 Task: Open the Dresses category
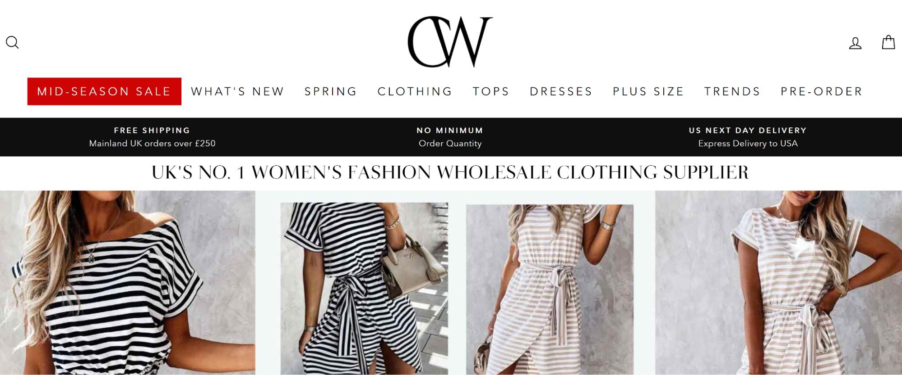coord(561,91)
